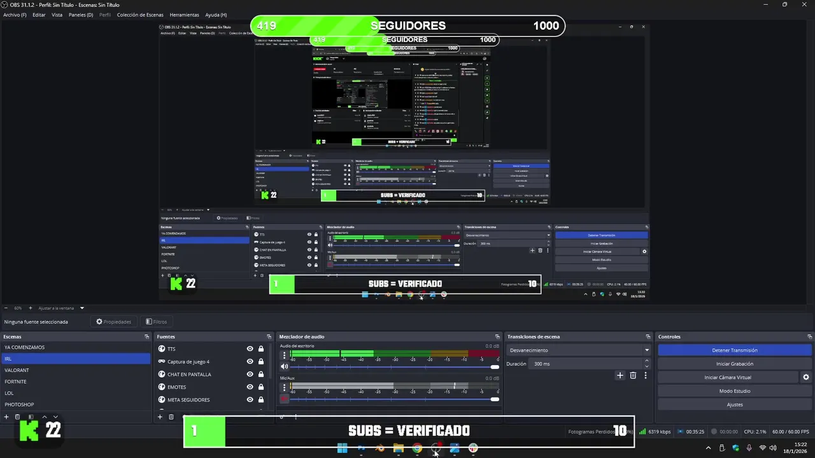The width and height of the screenshot is (815, 458).
Task: Zoom in the preview with plus icon
Action: pos(30,308)
